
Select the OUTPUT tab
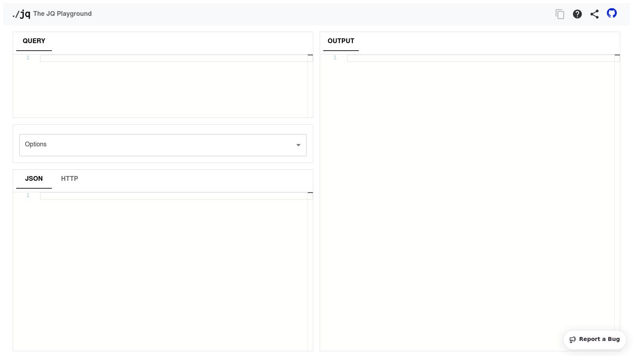(341, 41)
